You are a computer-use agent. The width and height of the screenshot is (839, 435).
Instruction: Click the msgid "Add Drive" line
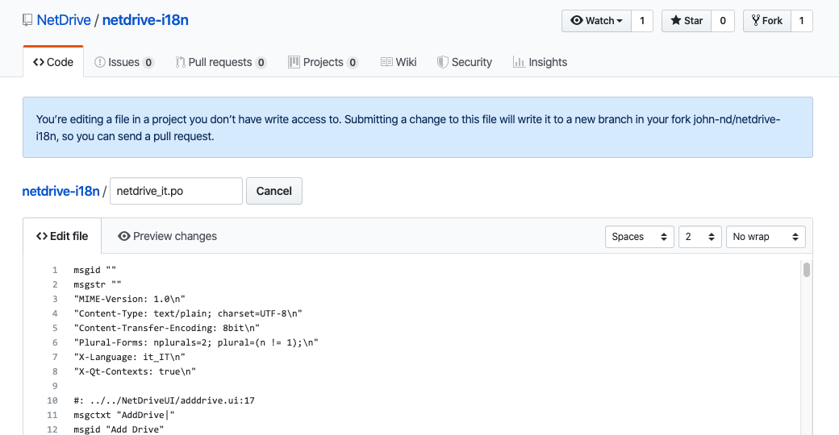pyautogui.click(x=119, y=429)
